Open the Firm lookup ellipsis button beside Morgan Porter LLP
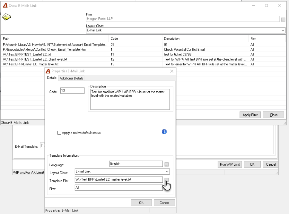 pos(283,20)
